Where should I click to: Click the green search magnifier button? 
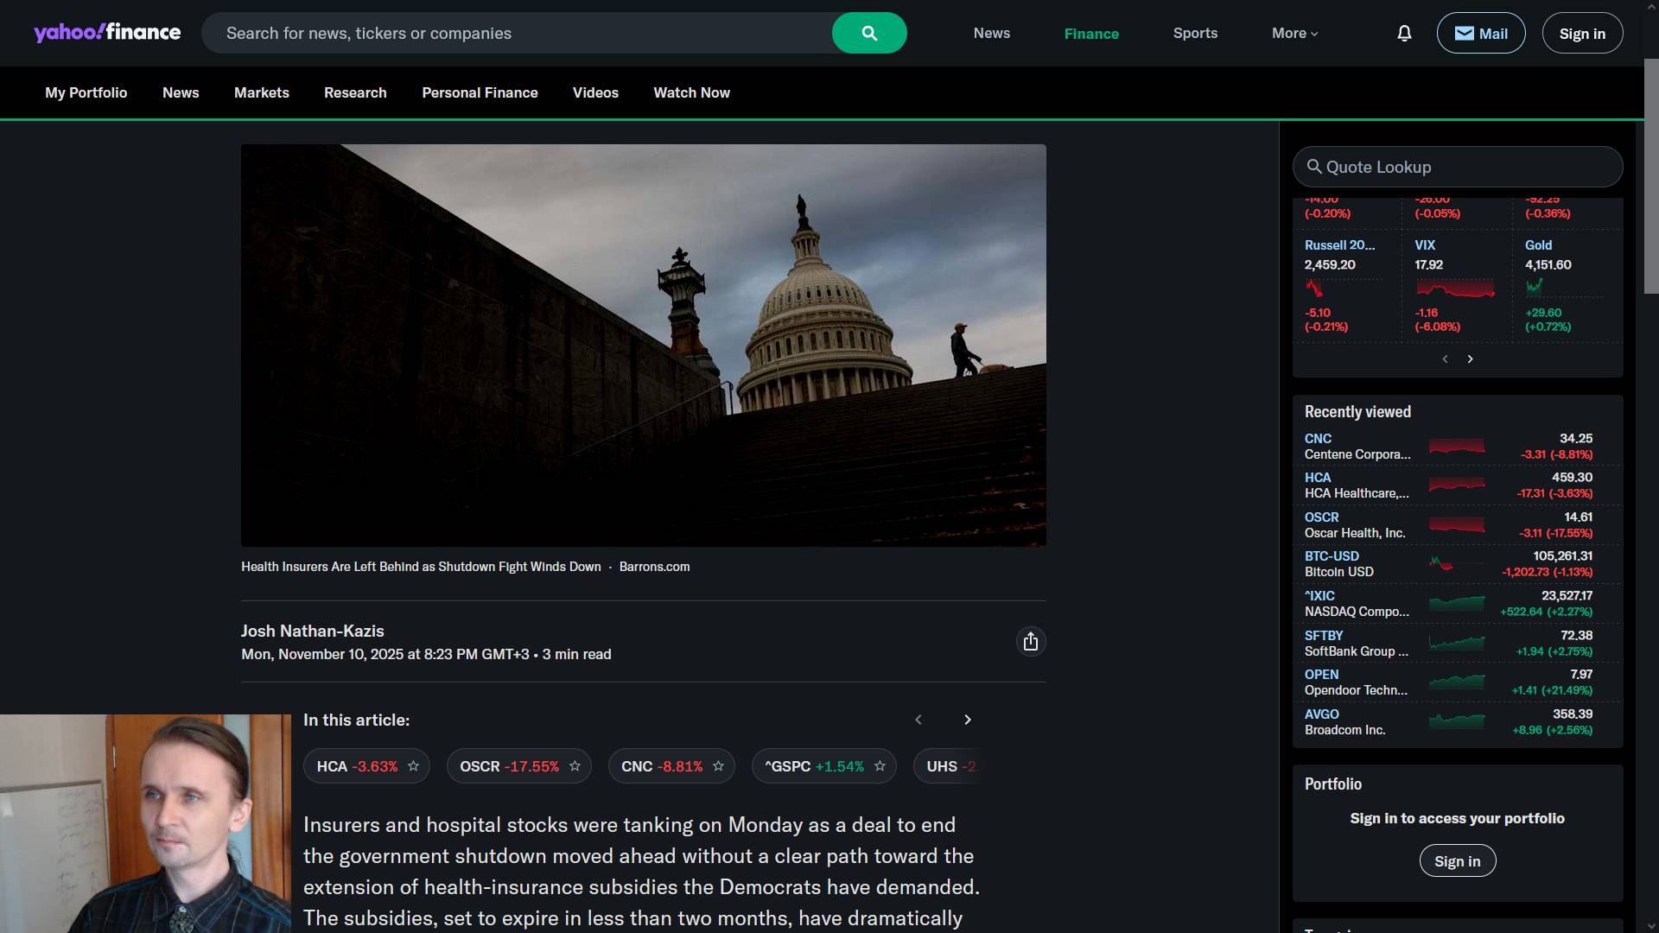[868, 34]
